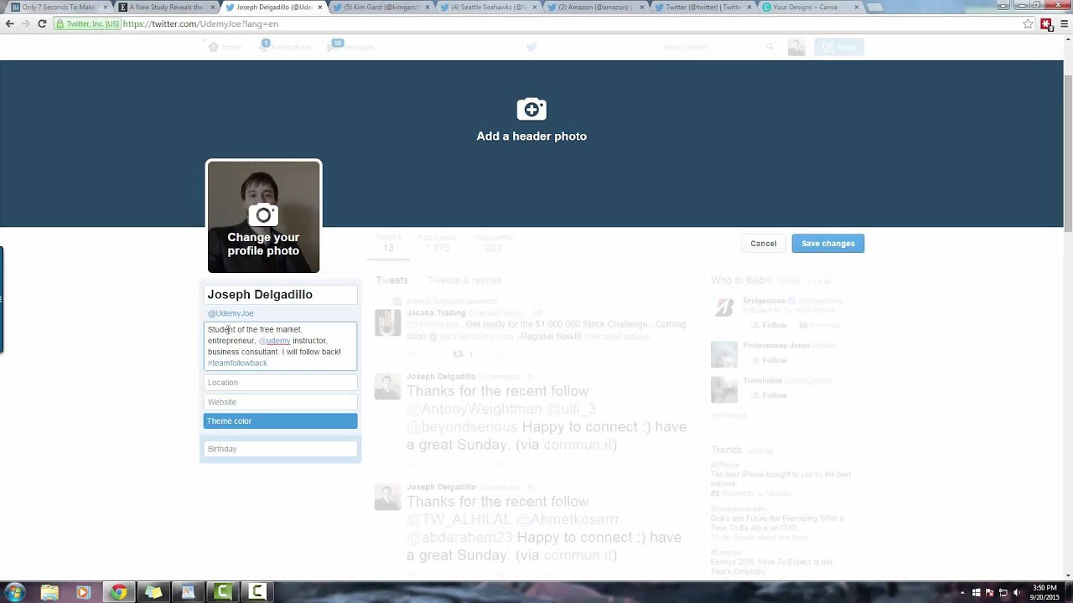Image resolution: width=1073 pixels, height=603 pixels.
Task: Open the Theme color picker
Action: coord(280,421)
